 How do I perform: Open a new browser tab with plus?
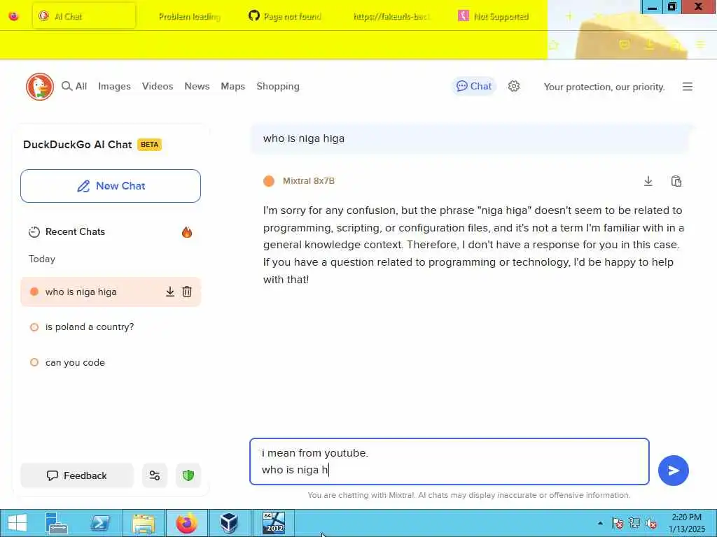569,17
